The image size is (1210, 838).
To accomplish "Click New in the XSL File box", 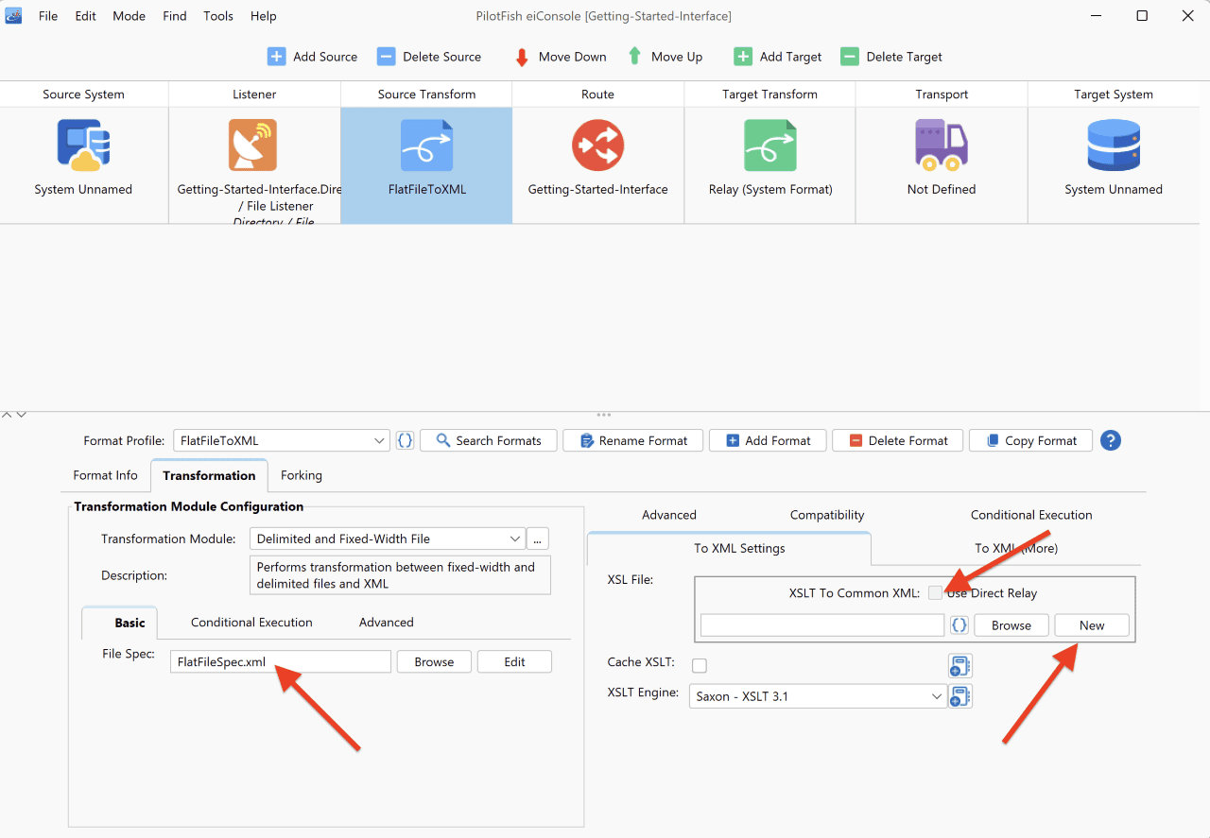I will (1092, 625).
